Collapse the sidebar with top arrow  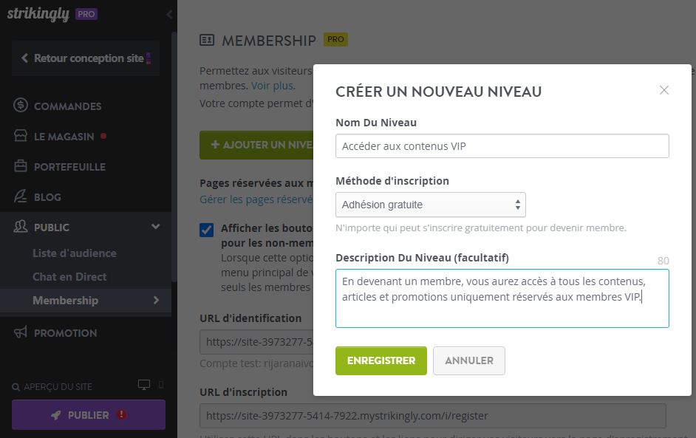169,14
